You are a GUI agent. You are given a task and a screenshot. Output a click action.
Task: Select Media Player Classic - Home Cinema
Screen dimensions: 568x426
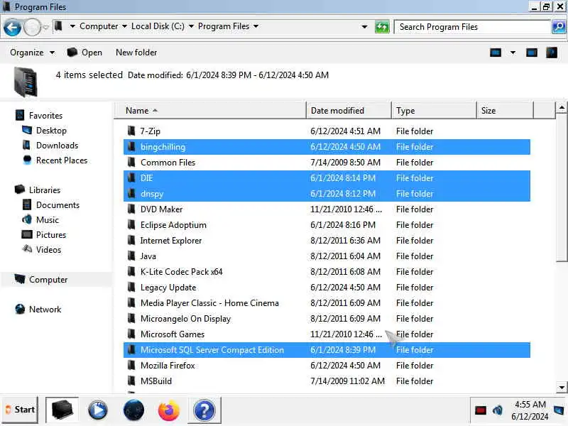327,303
